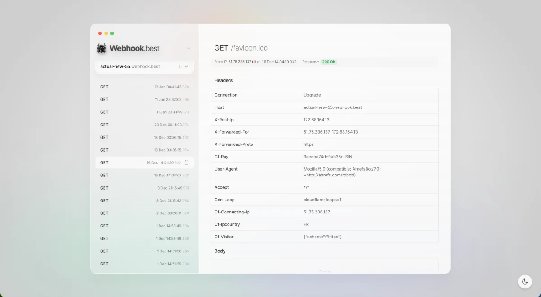Expand the Body section
Image resolution: width=541 pixels, height=297 pixels.
click(220, 251)
